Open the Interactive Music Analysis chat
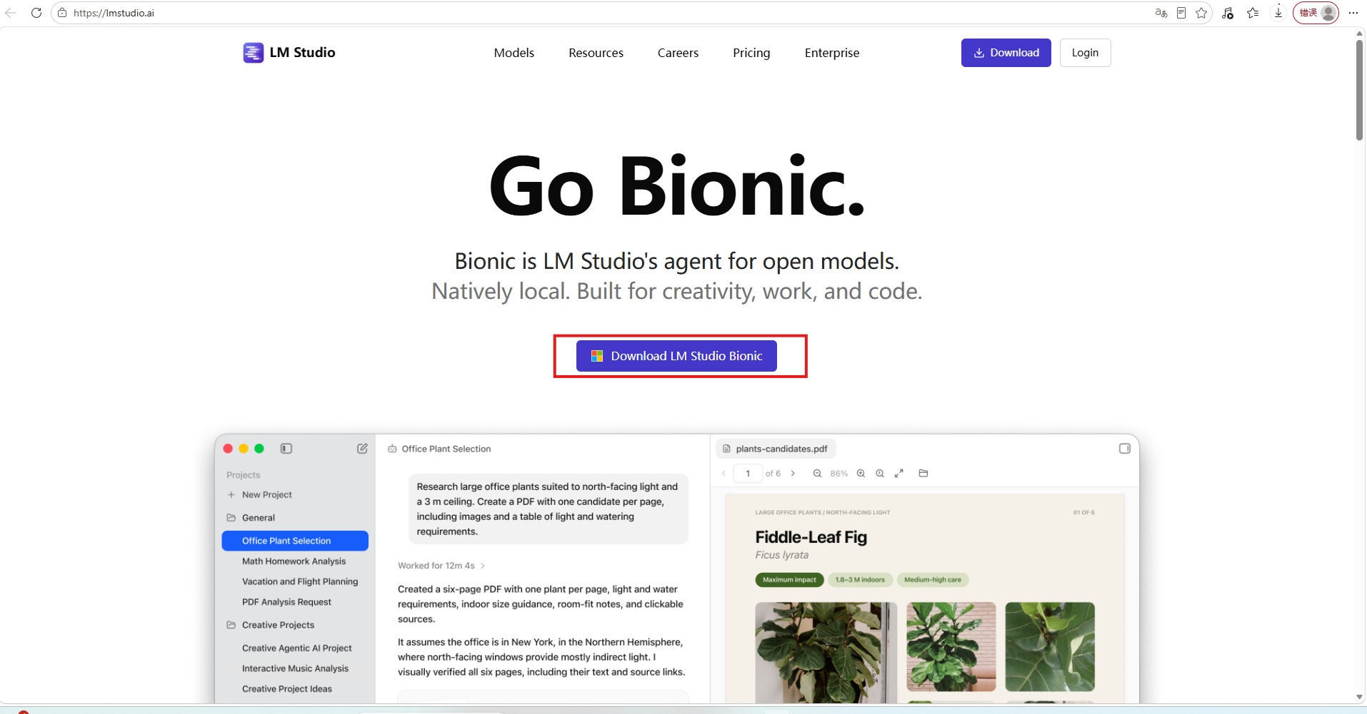Screen dimensions: 1367x714 coord(295,668)
